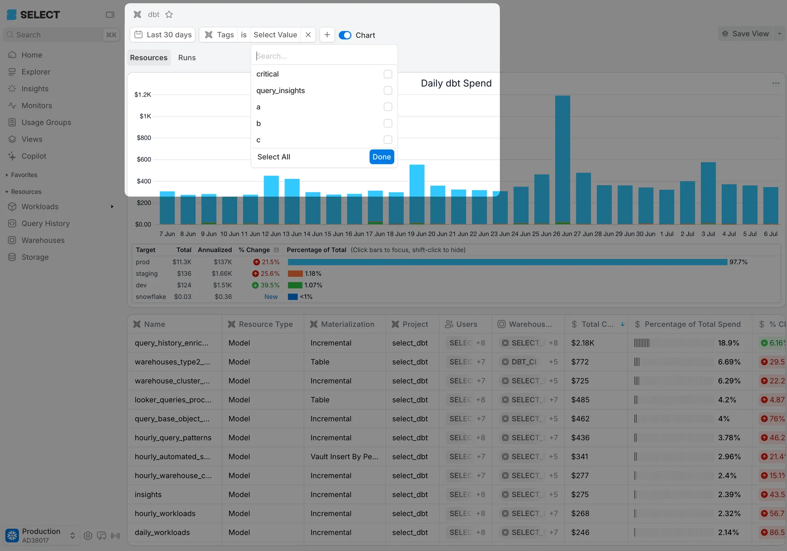Open Query History page
The width and height of the screenshot is (787, 551).
click(45, 224)
